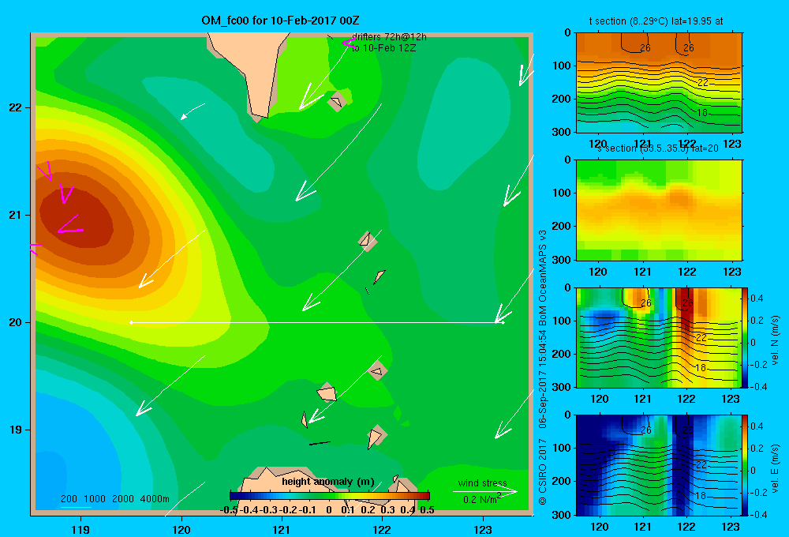This screenshot has height=537, width=789.
Task: Select the 'vel. N (m/s)' axis label
Action: click(x=776, y=340)
